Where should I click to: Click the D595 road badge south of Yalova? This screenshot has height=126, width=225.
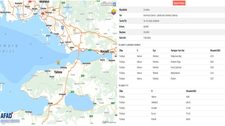pyautogui.click(x=83, y=76)
